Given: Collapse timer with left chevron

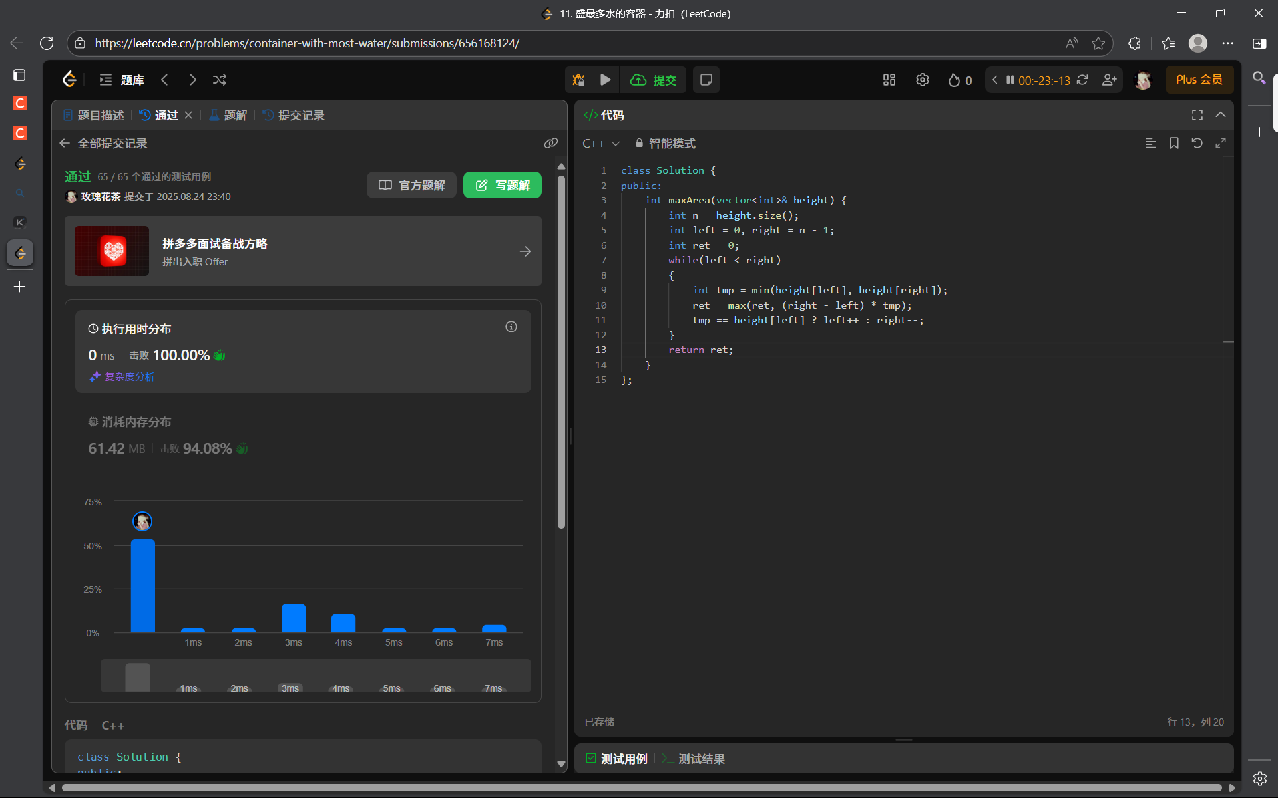Looking at the screenshot, I should 995,80.
